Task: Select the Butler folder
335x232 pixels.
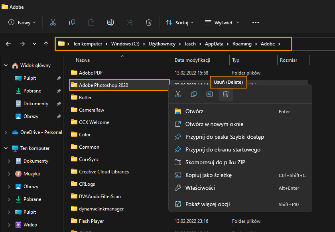Action: click(85, 98)
